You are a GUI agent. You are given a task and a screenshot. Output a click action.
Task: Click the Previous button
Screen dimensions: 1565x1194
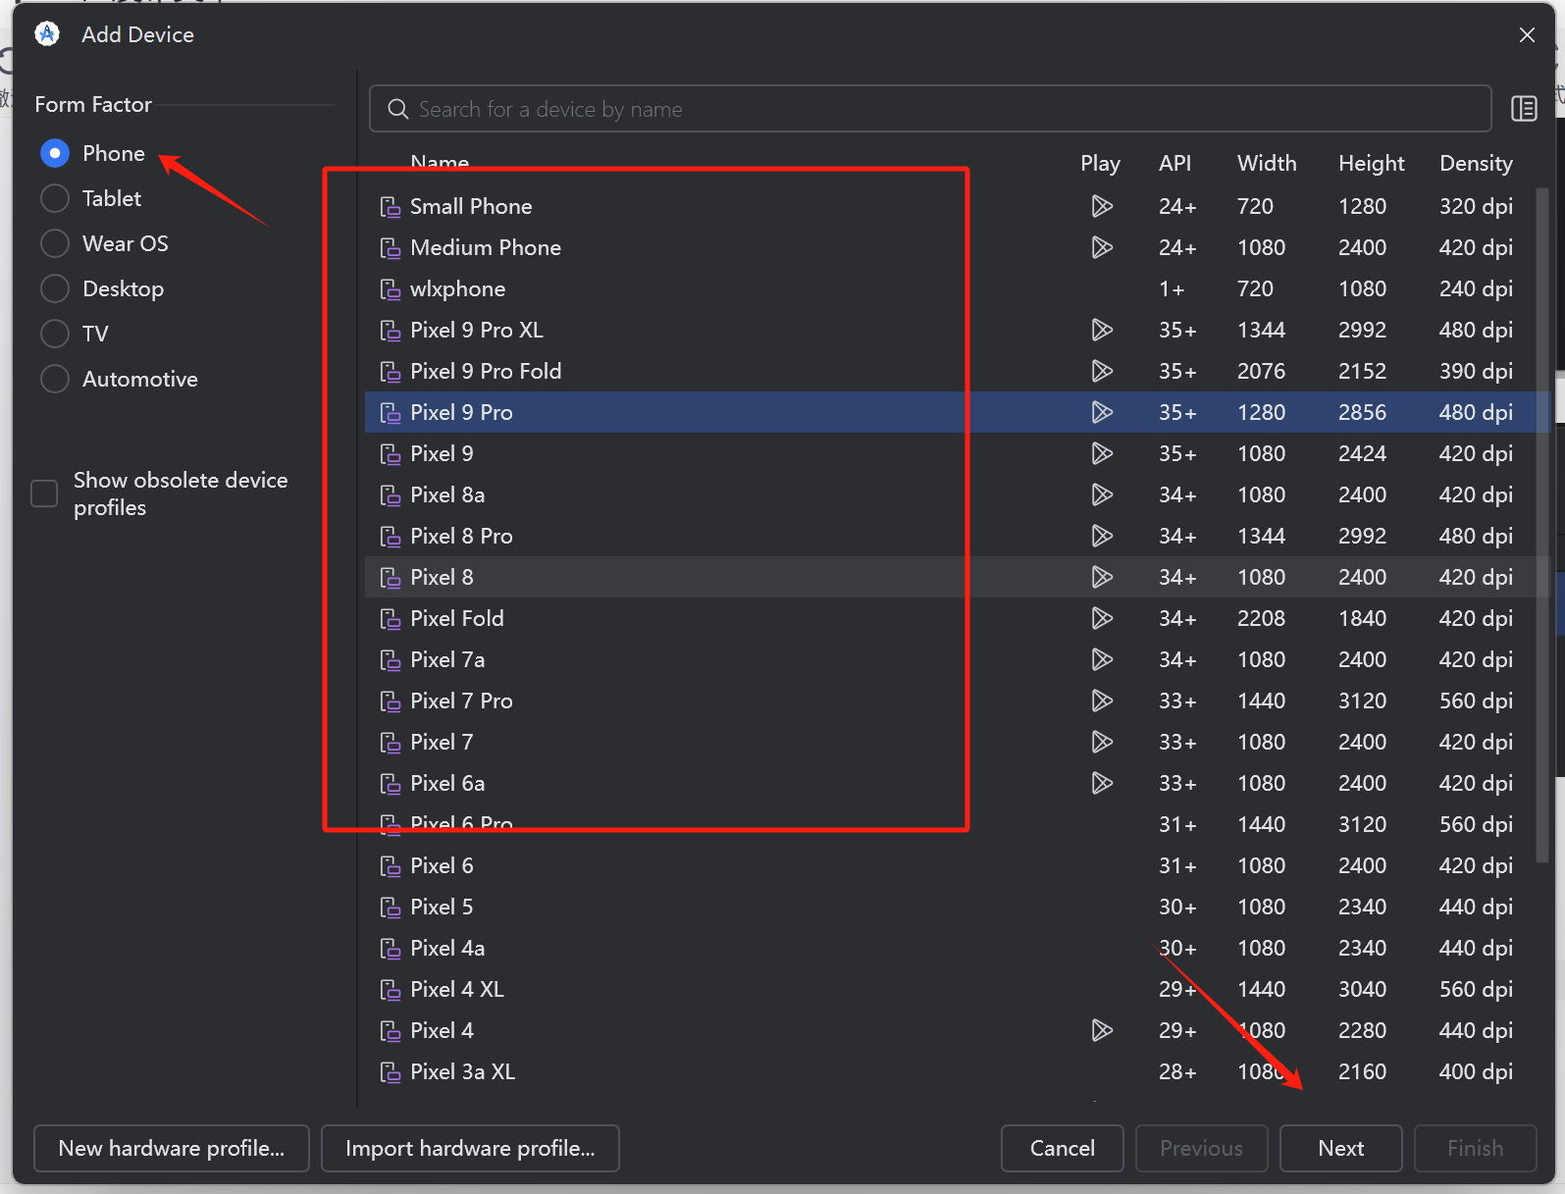[1202, 1148]
